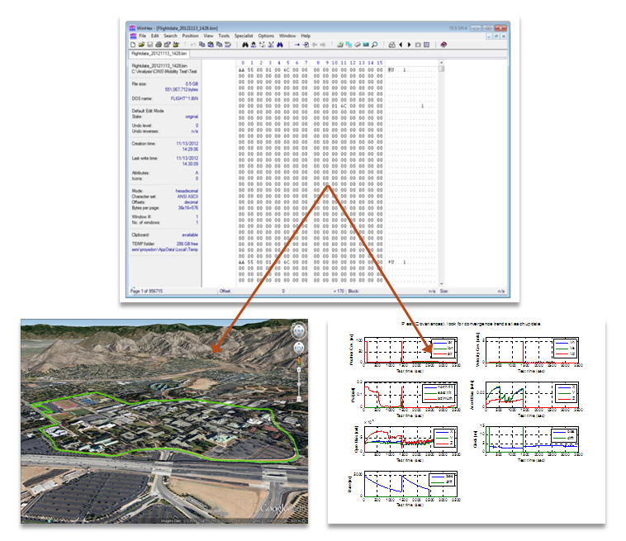This screenshot has height=541, width=626.
Task: Click the '286 GB free' TEMP folder value
Action: click(187, 244)
